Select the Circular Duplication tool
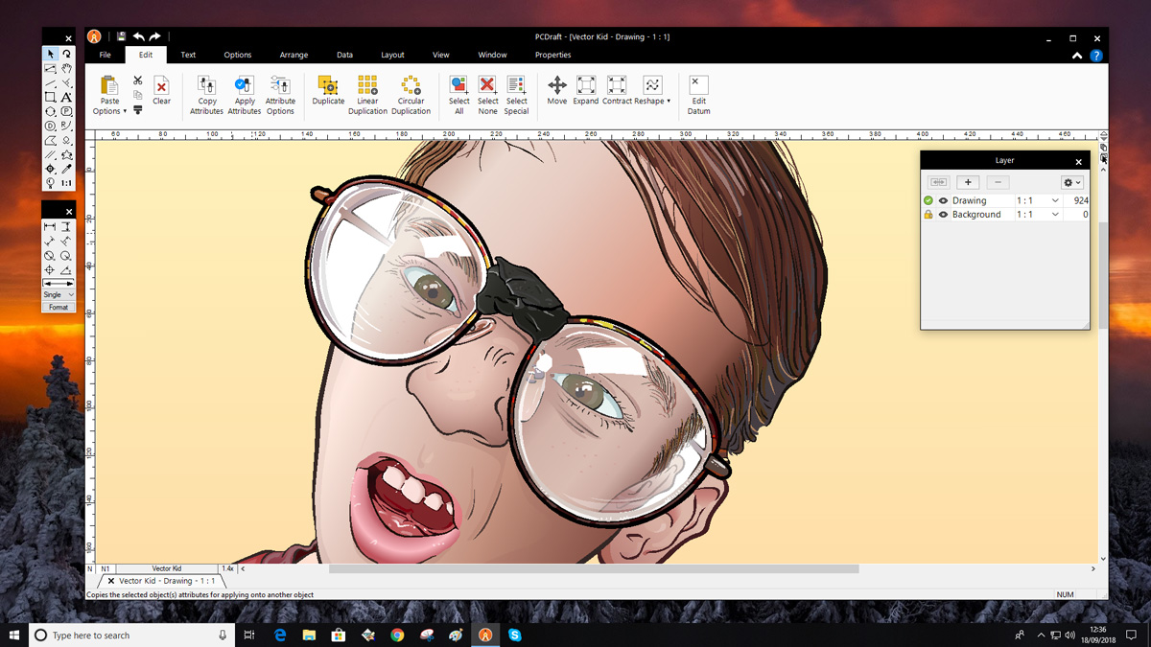 pos(411,86)
